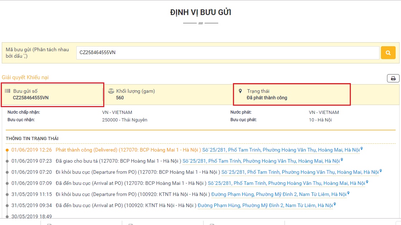Screen dimensions: 401x225
Task: Click the yellow magnifier search button
Action: [388, 53]
